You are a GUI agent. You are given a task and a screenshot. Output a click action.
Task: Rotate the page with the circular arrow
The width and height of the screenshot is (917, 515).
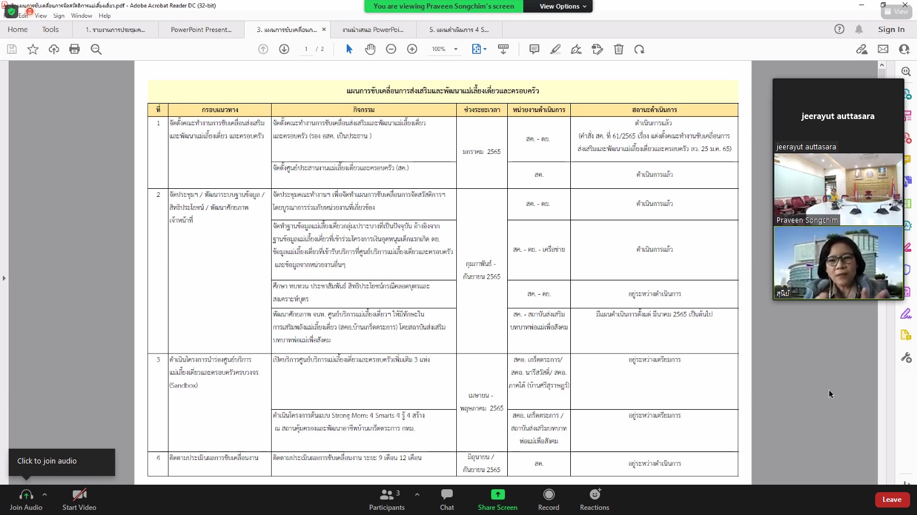coord(639,49)
